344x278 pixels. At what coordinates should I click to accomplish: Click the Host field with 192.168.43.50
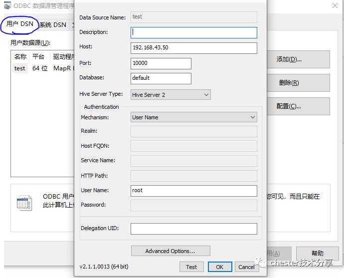pyautogui.click(x=194, y=48)
